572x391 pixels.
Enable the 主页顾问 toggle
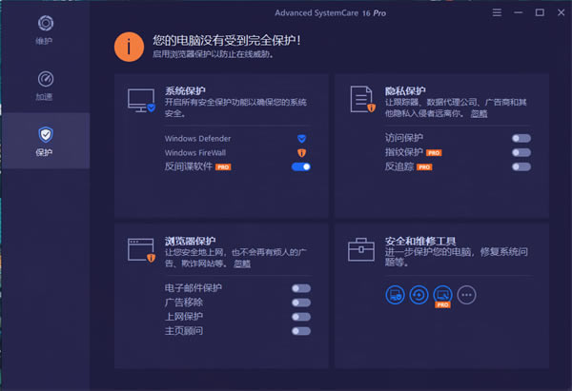tap(301, 331)
